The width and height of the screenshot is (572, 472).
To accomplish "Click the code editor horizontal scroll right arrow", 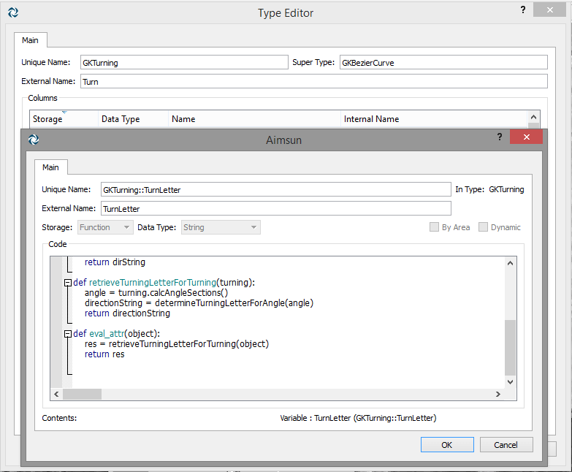I will coord(498,394).
